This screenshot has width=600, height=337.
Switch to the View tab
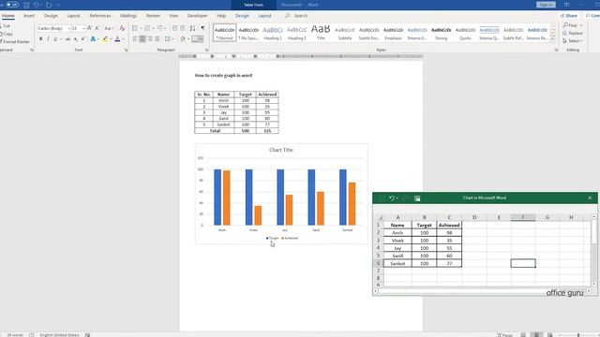(x=173, y=16)
